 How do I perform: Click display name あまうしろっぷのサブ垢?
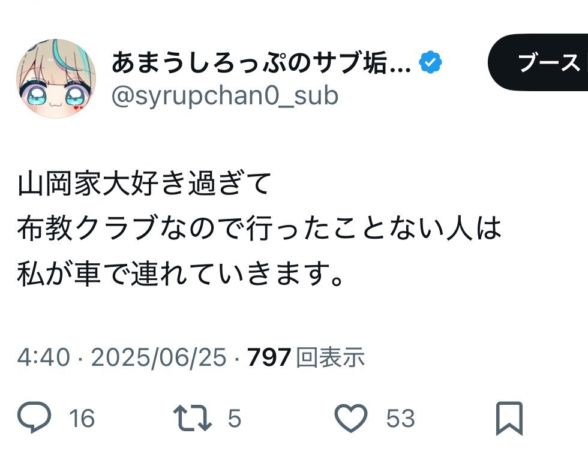tap(262, 62)
